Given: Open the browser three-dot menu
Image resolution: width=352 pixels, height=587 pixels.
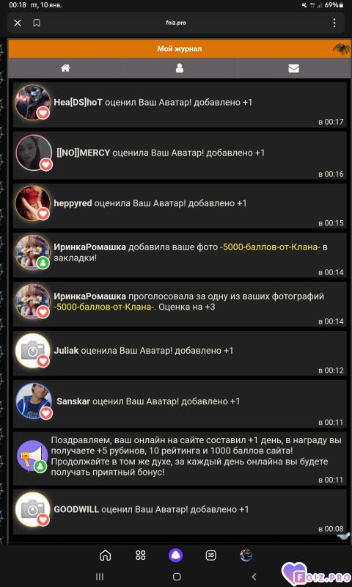Looking at the screenshot, I should pos(334,23).
